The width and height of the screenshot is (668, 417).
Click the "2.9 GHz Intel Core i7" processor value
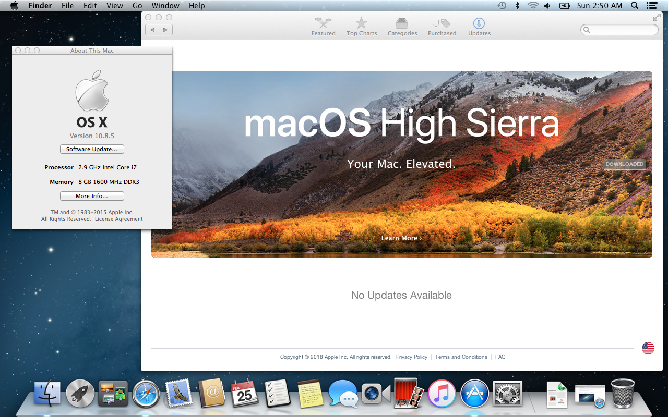coord(108,167)
